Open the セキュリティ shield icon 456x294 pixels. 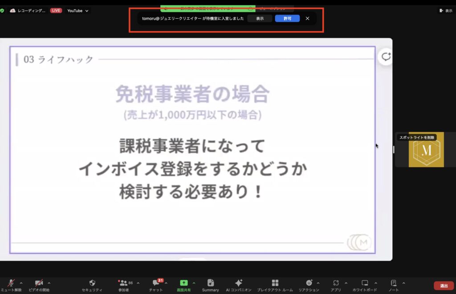pyautogui.click(x=92, y=283)
